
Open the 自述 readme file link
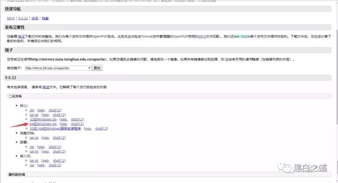click(x=46, y=87)
